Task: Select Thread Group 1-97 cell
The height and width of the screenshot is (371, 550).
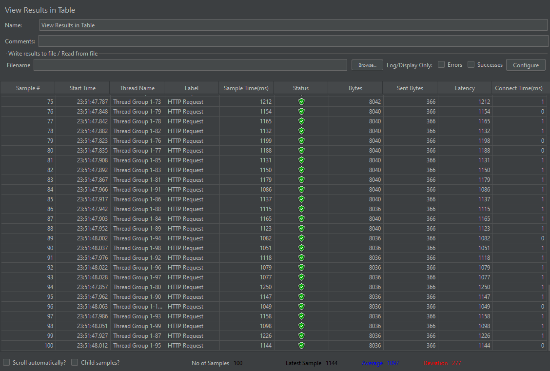Action: [x=137, y=277]
